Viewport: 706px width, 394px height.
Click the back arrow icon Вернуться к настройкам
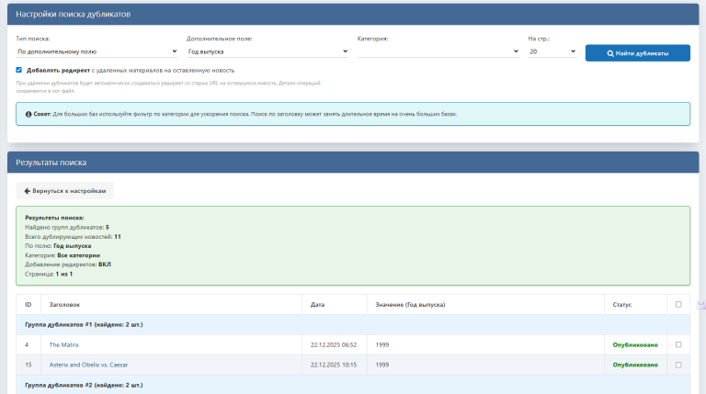point(28,190)
